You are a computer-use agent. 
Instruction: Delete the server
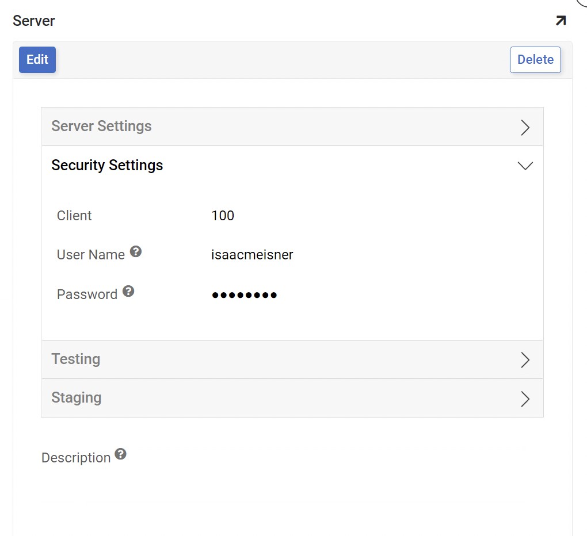(x=535, y=59)
